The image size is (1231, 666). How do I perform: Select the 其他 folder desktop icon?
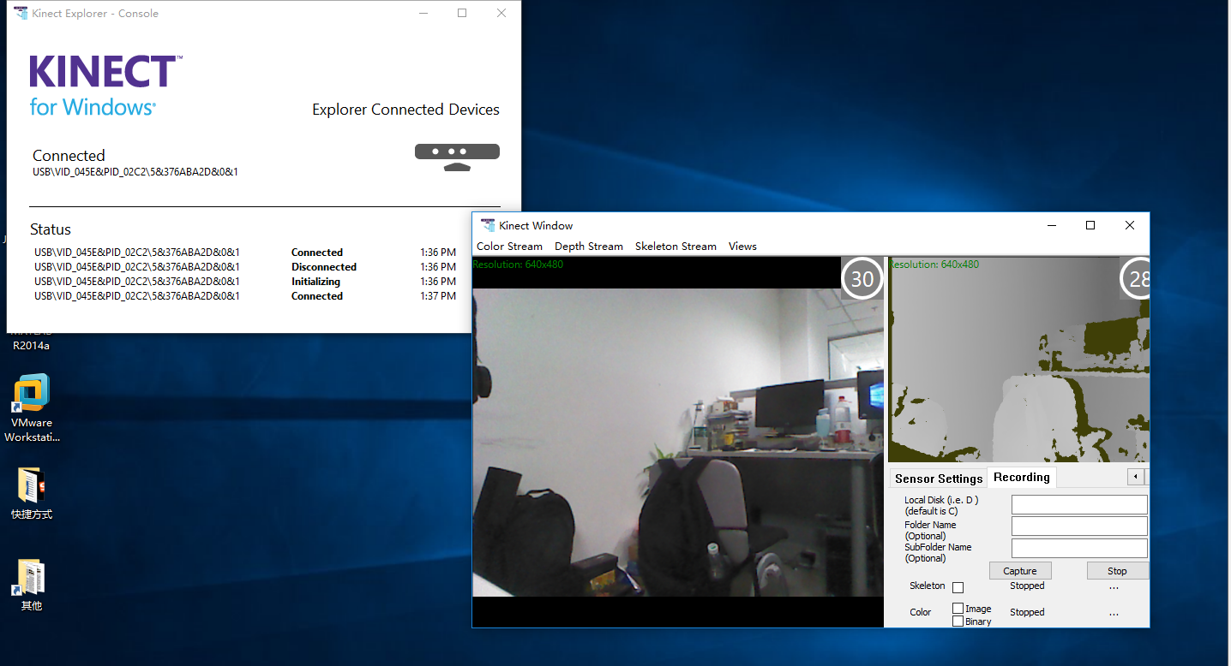(x=32, y=586)
